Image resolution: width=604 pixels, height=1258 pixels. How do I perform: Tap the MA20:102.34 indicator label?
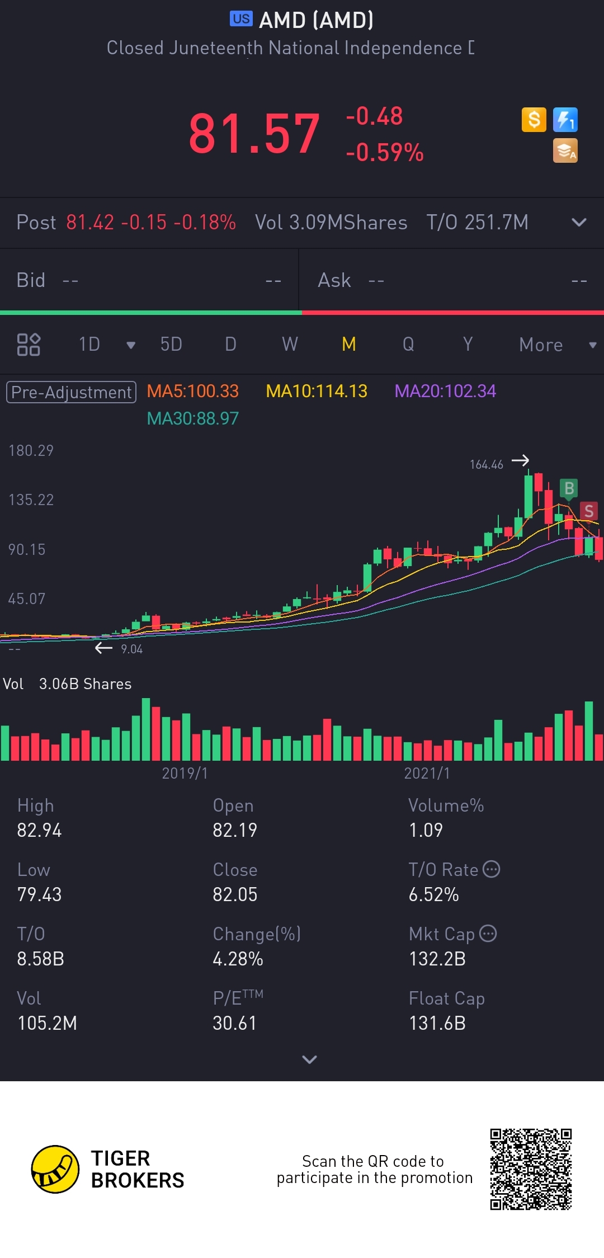(x=445, y=391)
